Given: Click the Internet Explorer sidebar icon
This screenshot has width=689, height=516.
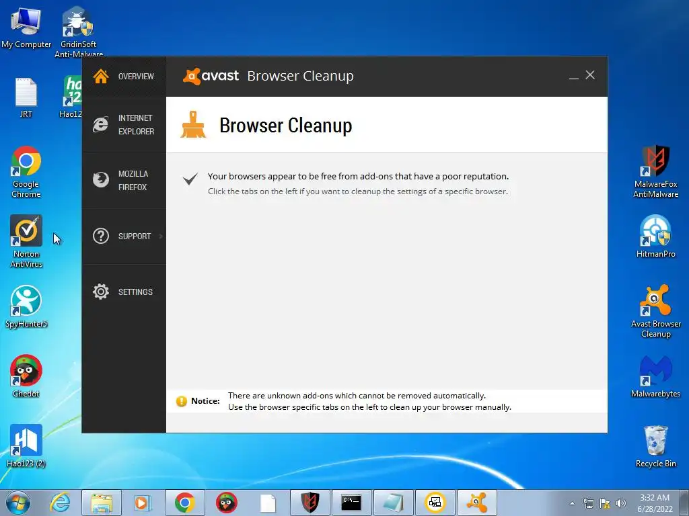Looking at the screenshot, I should 101,124.
